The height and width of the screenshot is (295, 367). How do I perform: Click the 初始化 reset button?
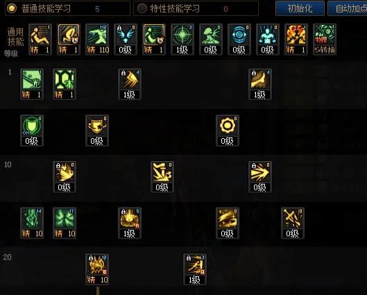[x=300, y=8]
